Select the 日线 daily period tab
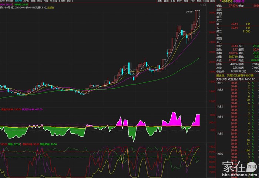Screen dimensions: 259x178 pyautogui.click(x=33, y=1)
